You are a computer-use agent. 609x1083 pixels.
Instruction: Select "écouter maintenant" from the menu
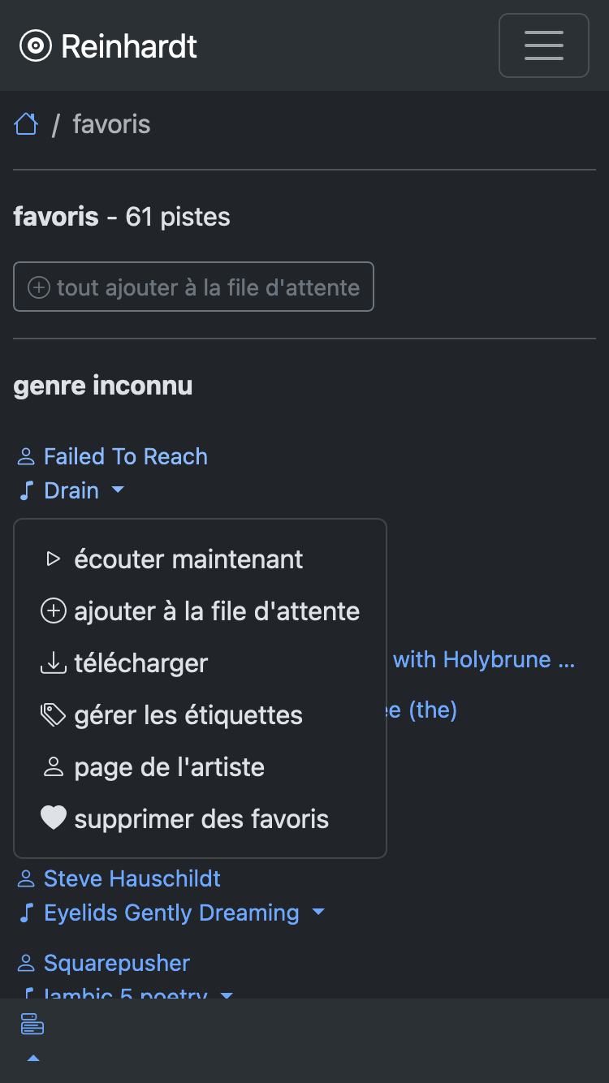[x=188, y=559]
